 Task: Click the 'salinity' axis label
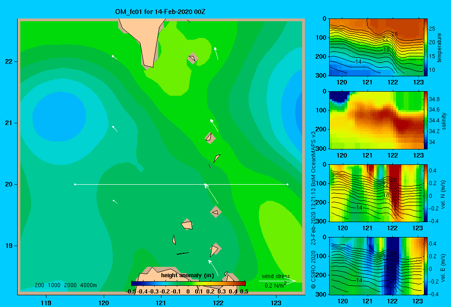tap(444, 121)
